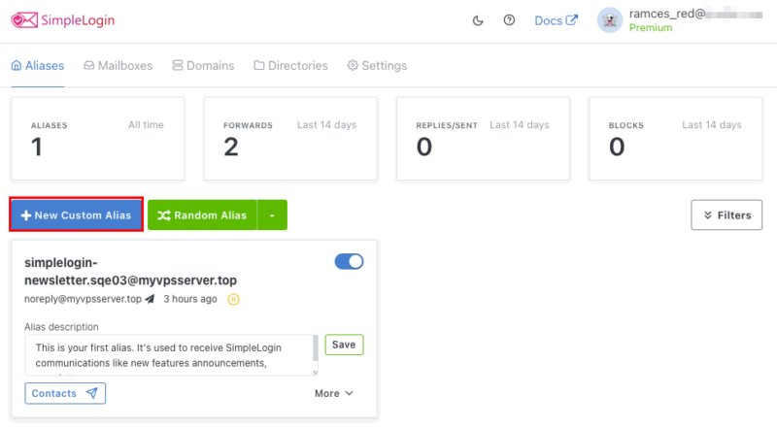
Task: Open the Docs external link
Action: click(x=556, y=20)
